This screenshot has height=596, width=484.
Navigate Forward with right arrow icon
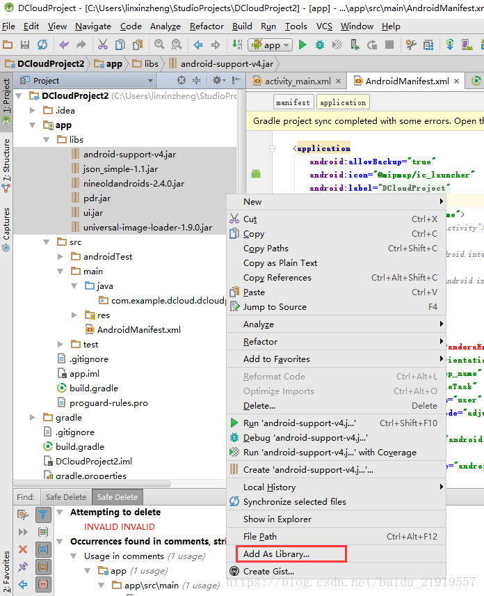(x=216, y=45)
